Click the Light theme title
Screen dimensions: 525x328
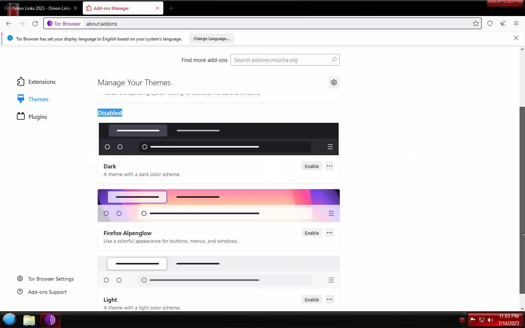pos(110,300)
